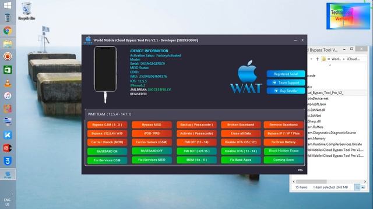373x209 pixels.
Task: Select Diagnostics.DiagnosticSource file in Explorer
Action: (x=332, y=133)
